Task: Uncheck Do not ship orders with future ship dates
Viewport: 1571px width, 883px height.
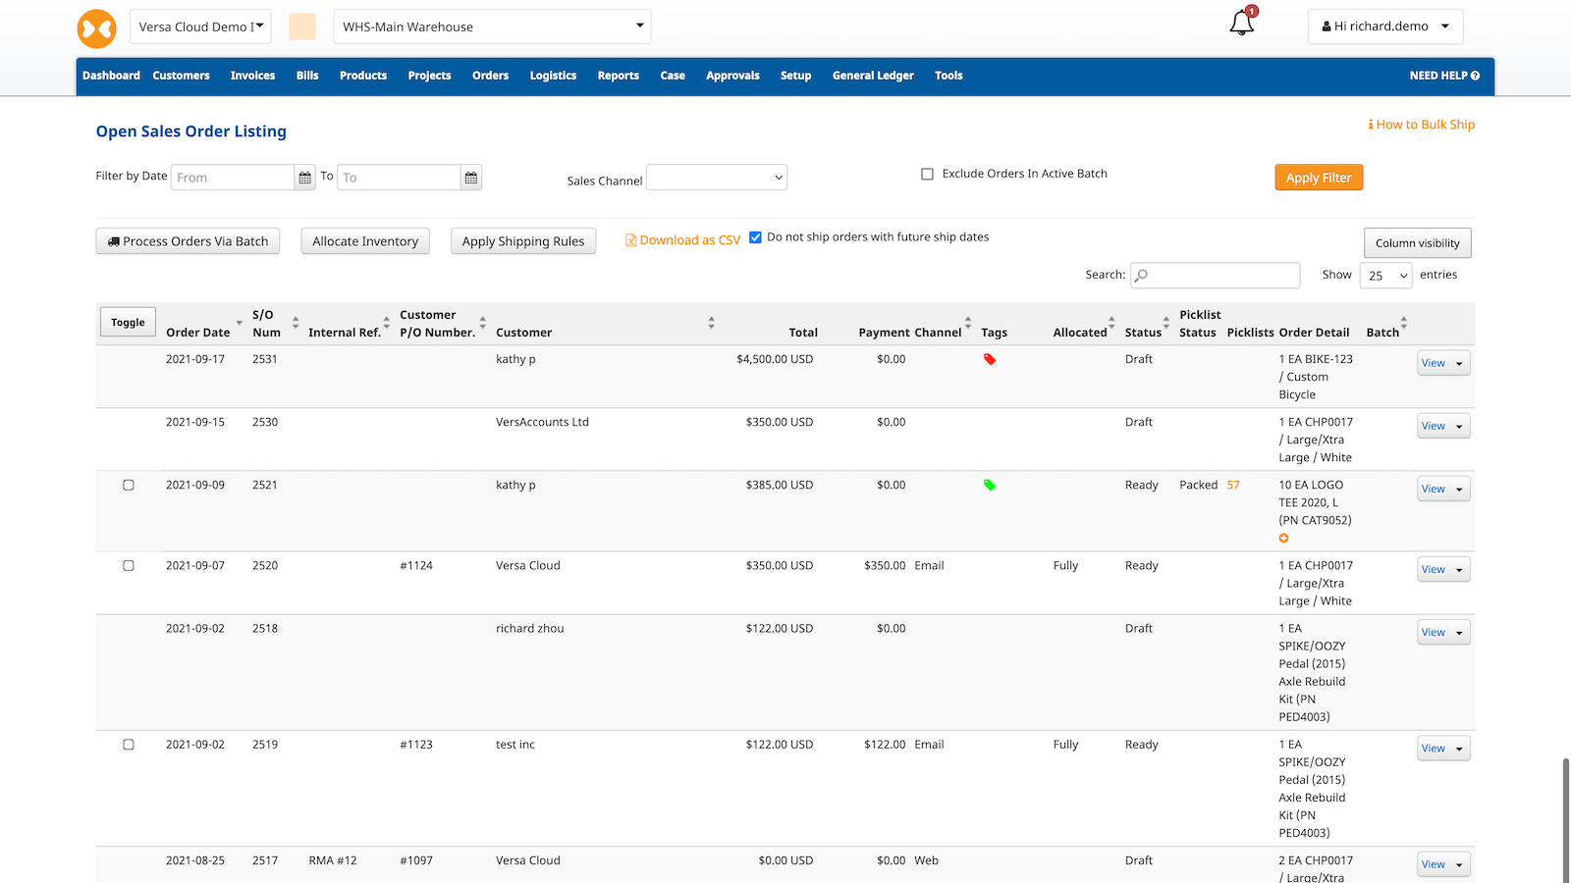Action: click(755, 236)
